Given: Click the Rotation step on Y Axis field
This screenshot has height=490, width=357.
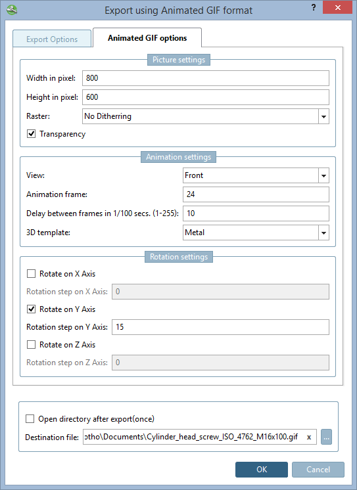Looking at the screenshot, I should coord(221,327).
